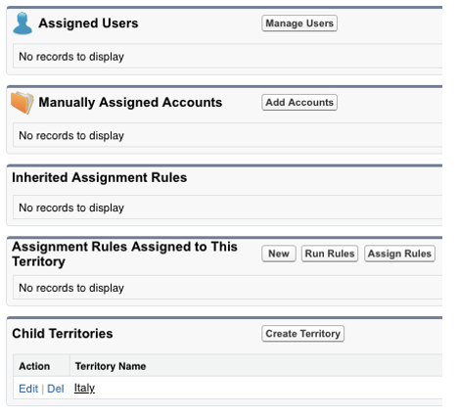
Task: Create a New assignment rule
Action: tap(279, 254)
